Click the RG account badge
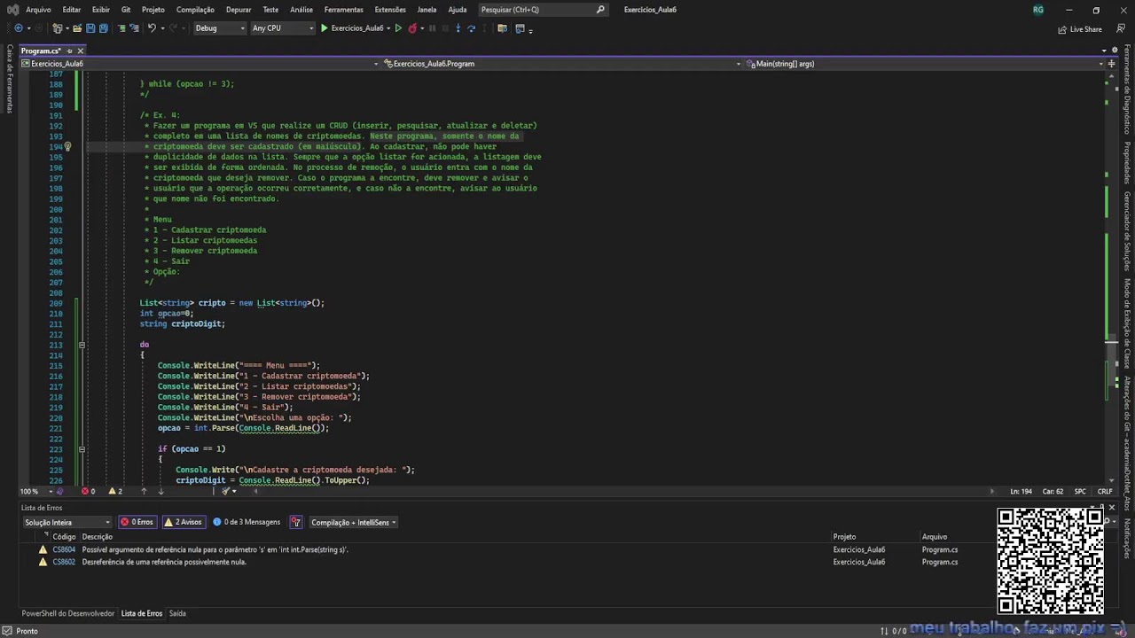This screenshot has height=638, width=1135. (x=1038, y=10)
